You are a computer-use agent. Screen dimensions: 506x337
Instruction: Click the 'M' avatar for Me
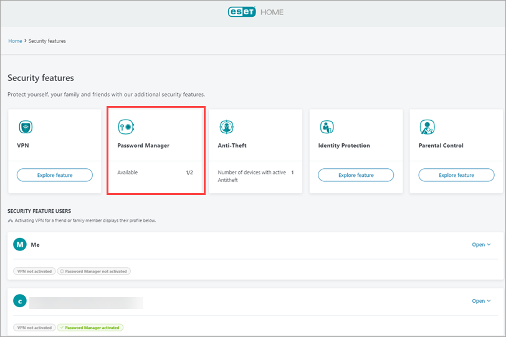point(20,244)
